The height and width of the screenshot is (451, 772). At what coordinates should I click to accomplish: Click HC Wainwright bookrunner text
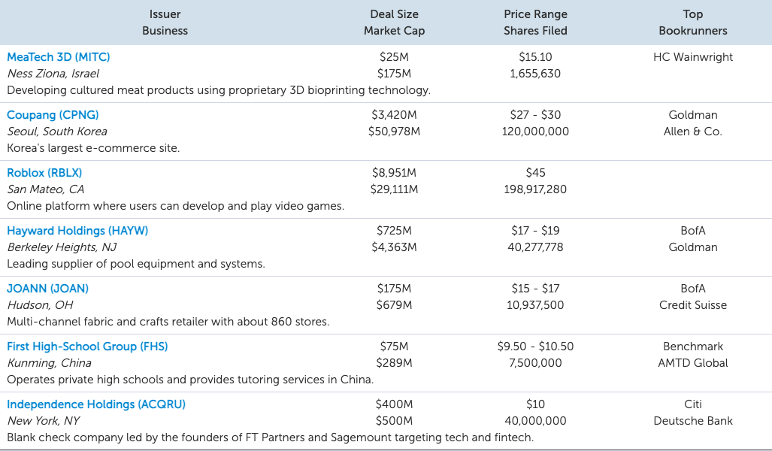692,57
